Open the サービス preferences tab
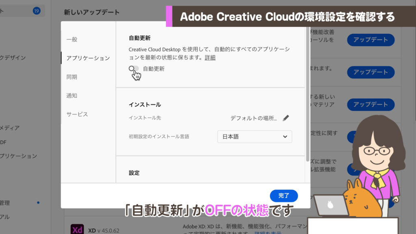416x234 pixels. coord(77,114)
